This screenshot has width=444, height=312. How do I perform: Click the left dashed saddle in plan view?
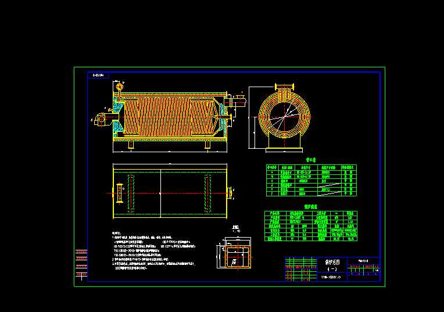click(131, 193)
